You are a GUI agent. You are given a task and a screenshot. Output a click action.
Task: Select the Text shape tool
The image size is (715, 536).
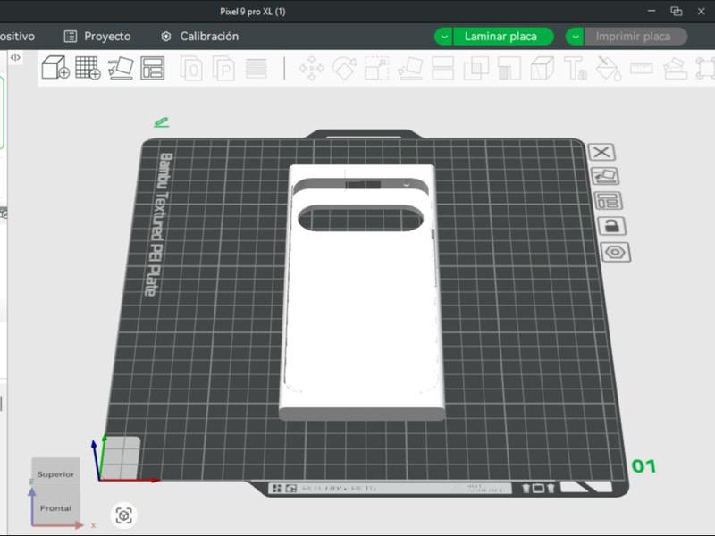click(x=576, y=69)
